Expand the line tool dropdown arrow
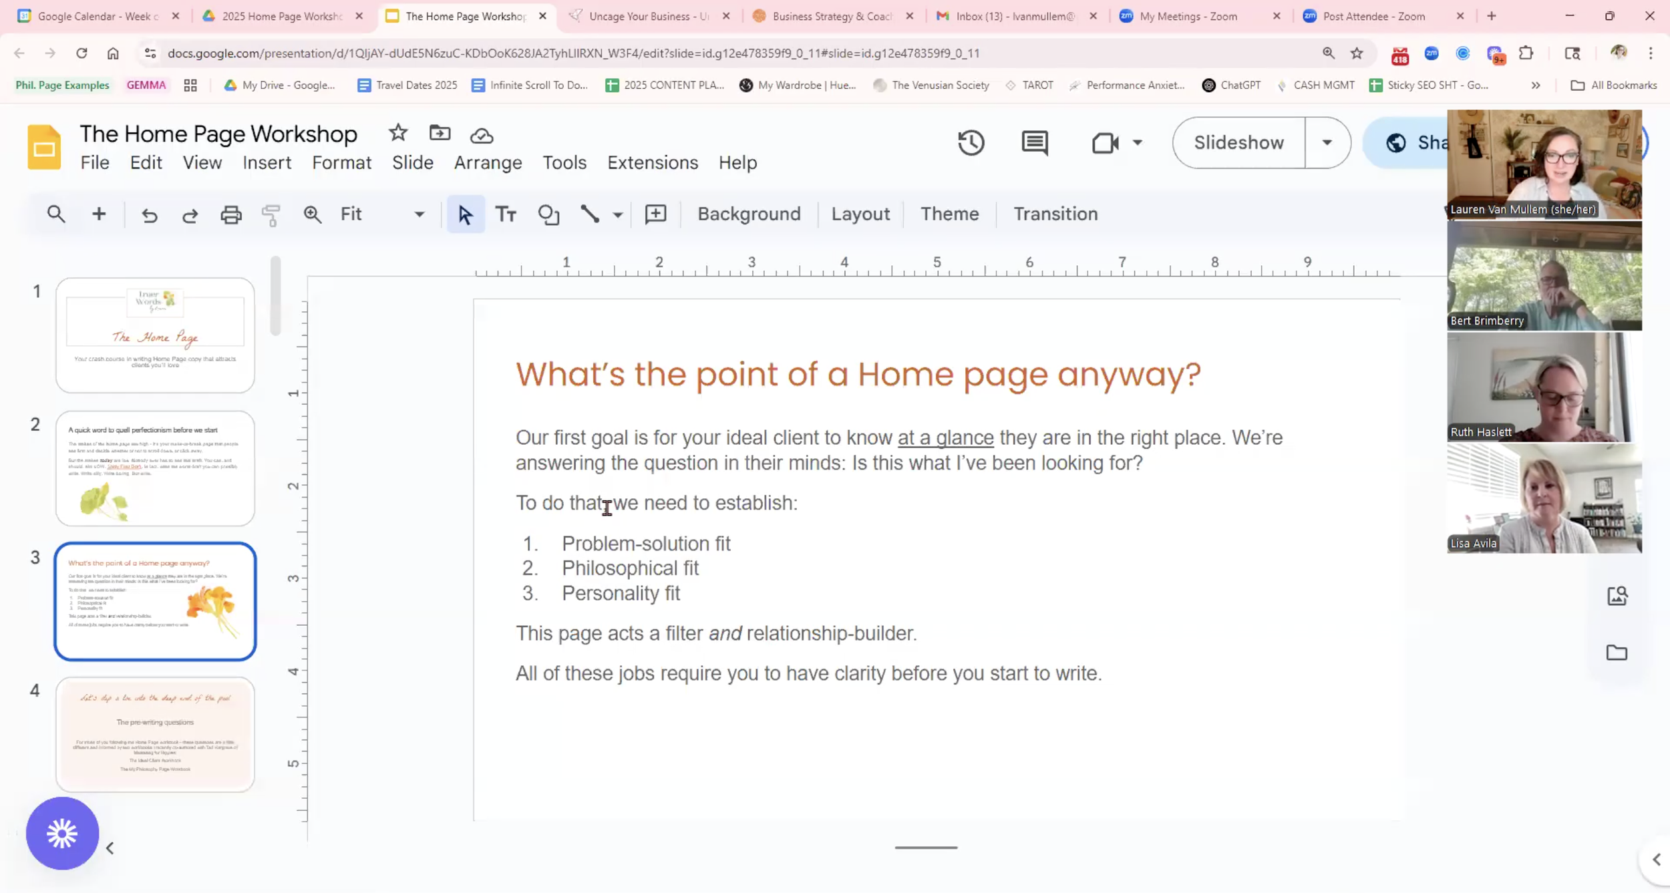Screen dimensions: 1670x893 click(618, 214)
